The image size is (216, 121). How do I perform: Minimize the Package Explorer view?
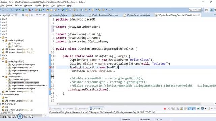pos(40,15)
